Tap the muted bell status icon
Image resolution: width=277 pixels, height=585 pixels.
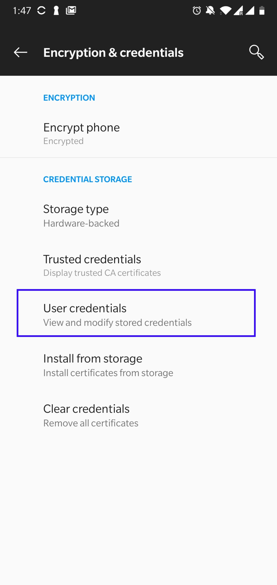210,11
